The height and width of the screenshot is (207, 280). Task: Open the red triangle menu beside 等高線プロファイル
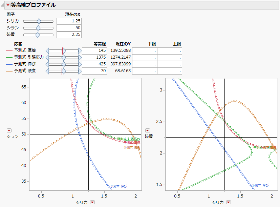(x=8, y=5)
